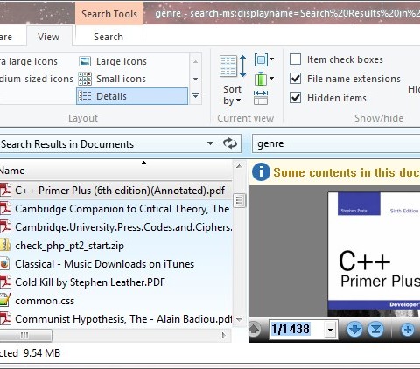
Task: Click PDF icon of Cambridge Companion file
Action: click(5, 209)
